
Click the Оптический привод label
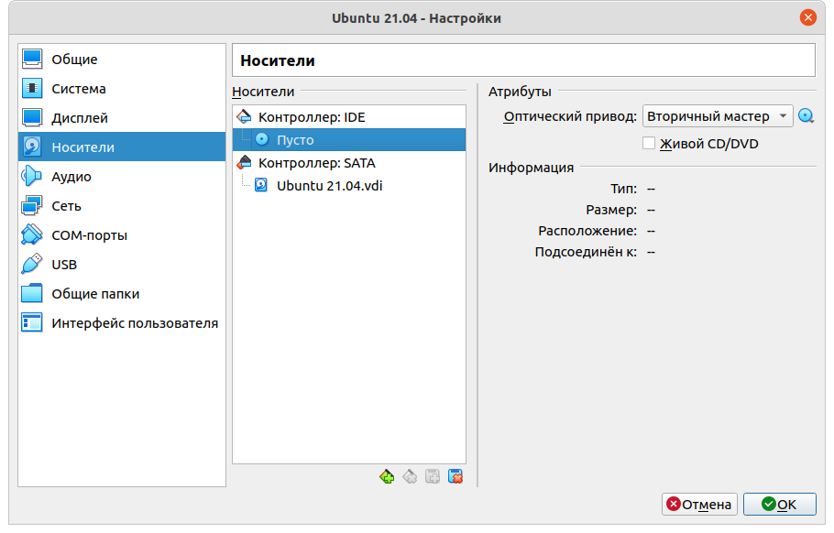coord(570,116)
